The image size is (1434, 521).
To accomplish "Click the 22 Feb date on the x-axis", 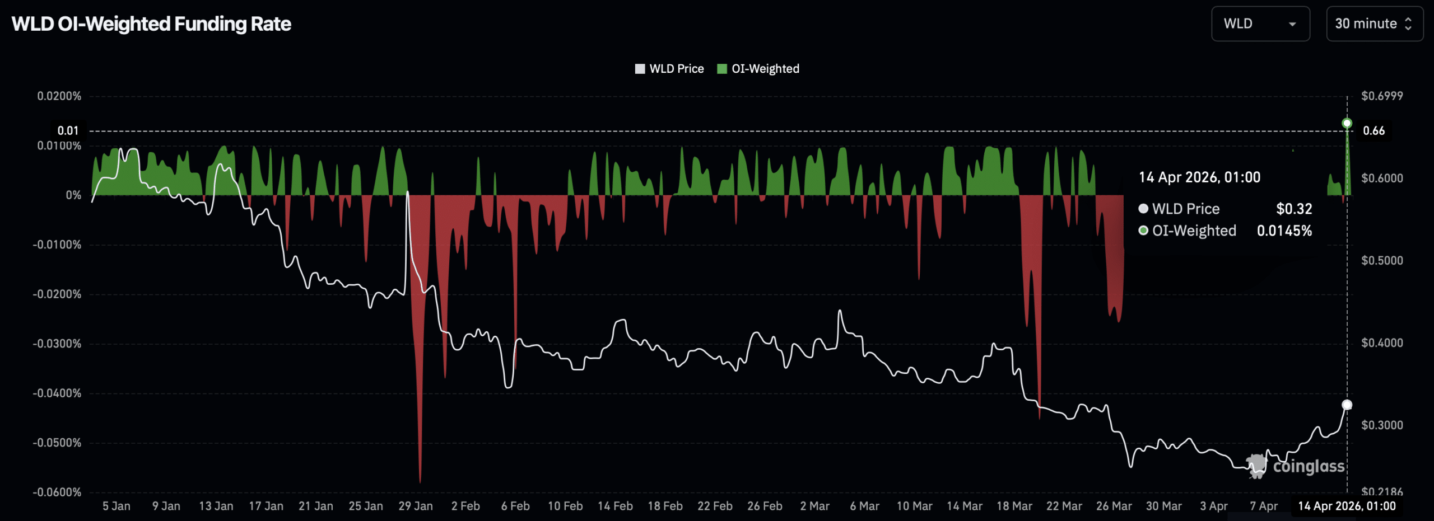I will pos(715,506).
